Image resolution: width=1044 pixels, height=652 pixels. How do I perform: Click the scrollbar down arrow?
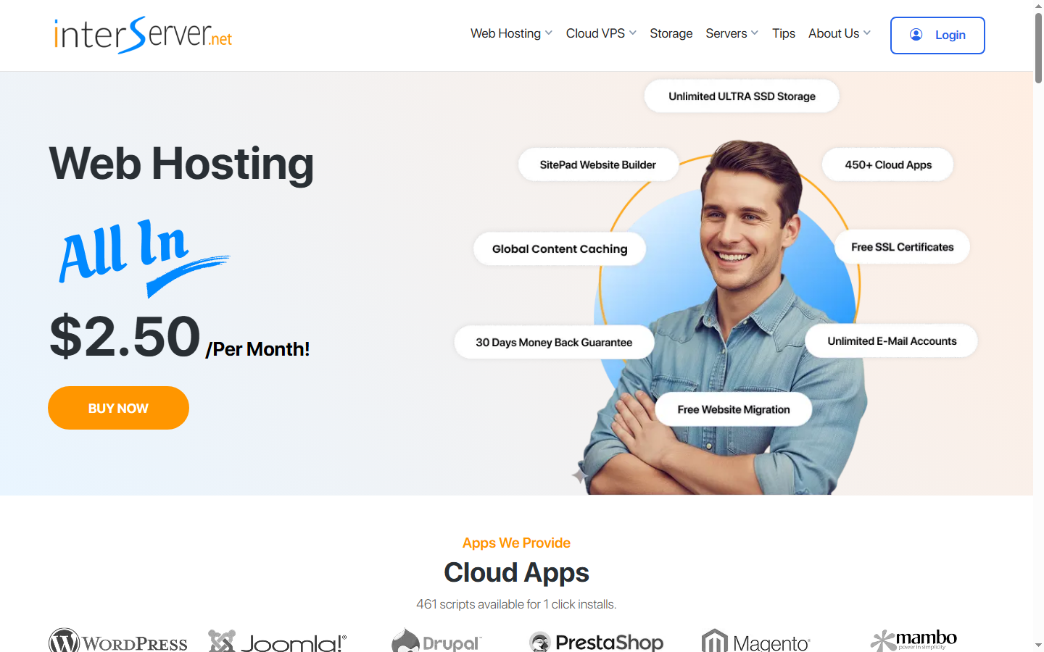(1038, 645)
